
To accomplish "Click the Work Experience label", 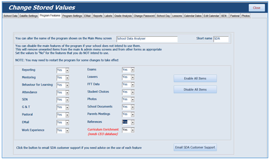I will 33,130.
